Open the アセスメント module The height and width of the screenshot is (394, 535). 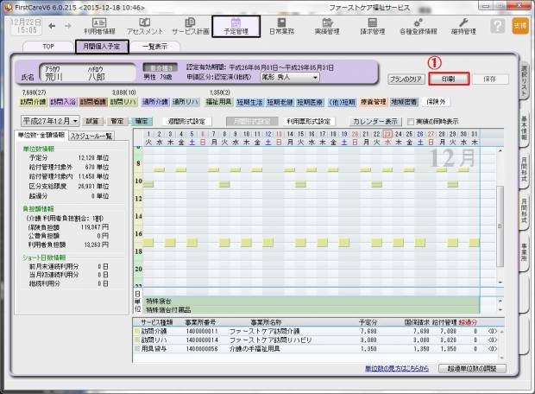(x=142, y=25)
